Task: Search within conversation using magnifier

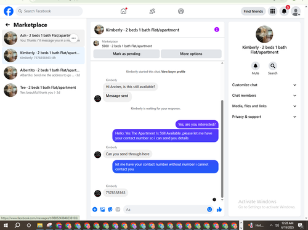Action: [x=272, y=66]
